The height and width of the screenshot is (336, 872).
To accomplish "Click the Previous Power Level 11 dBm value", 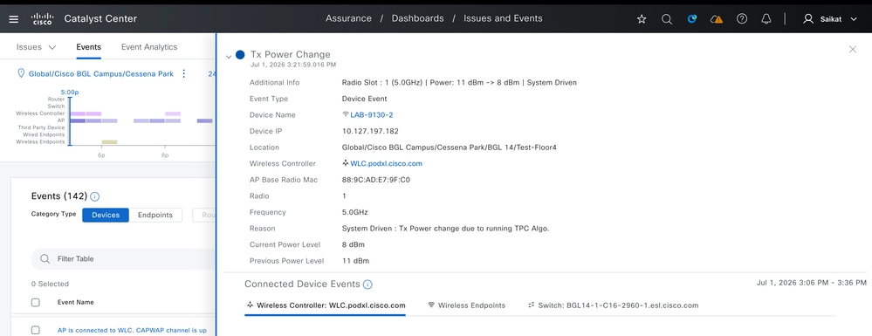I will (355, 261).
